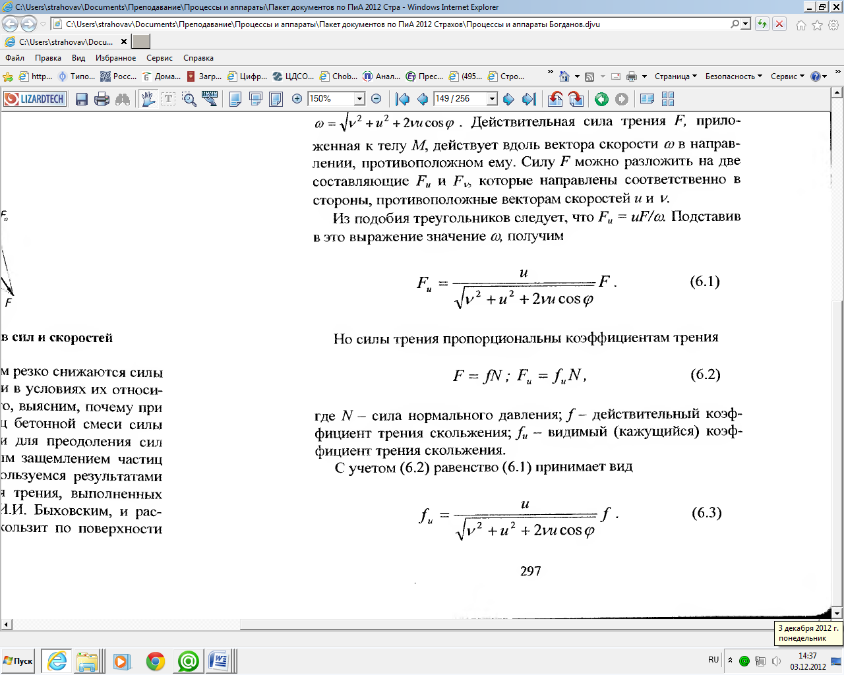Zoom in with the plus button

click(297, 99)
